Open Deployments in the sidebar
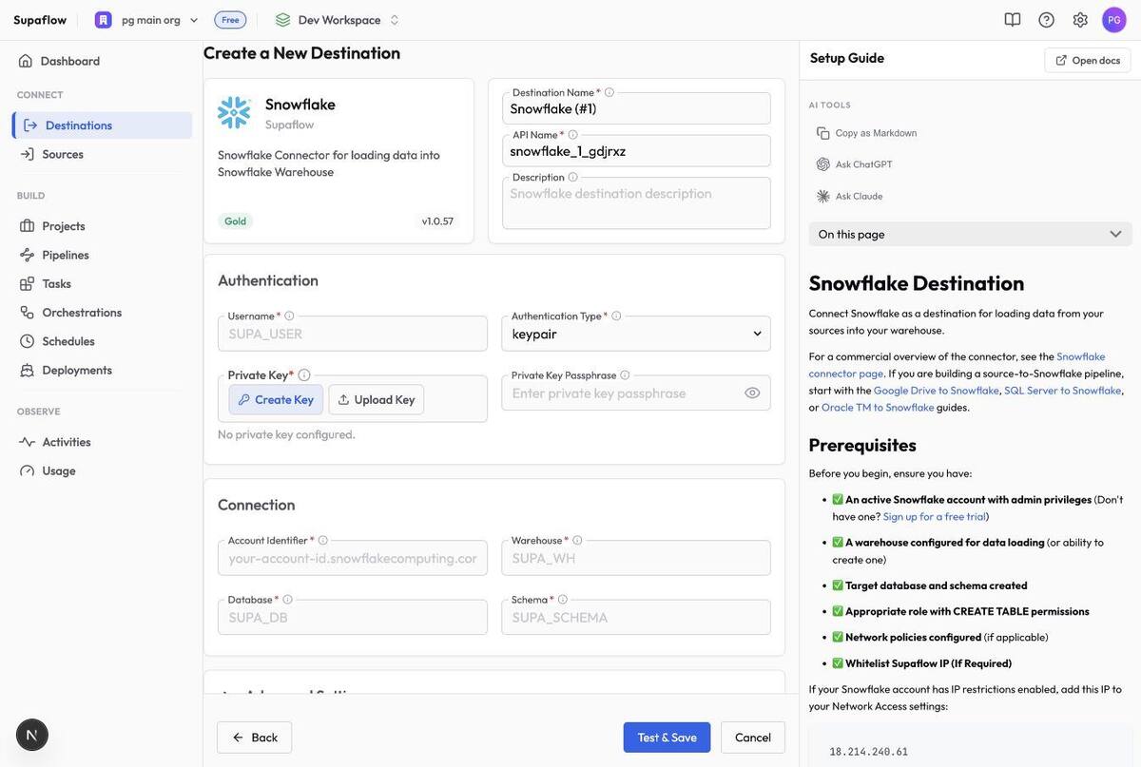 (102, 370)
